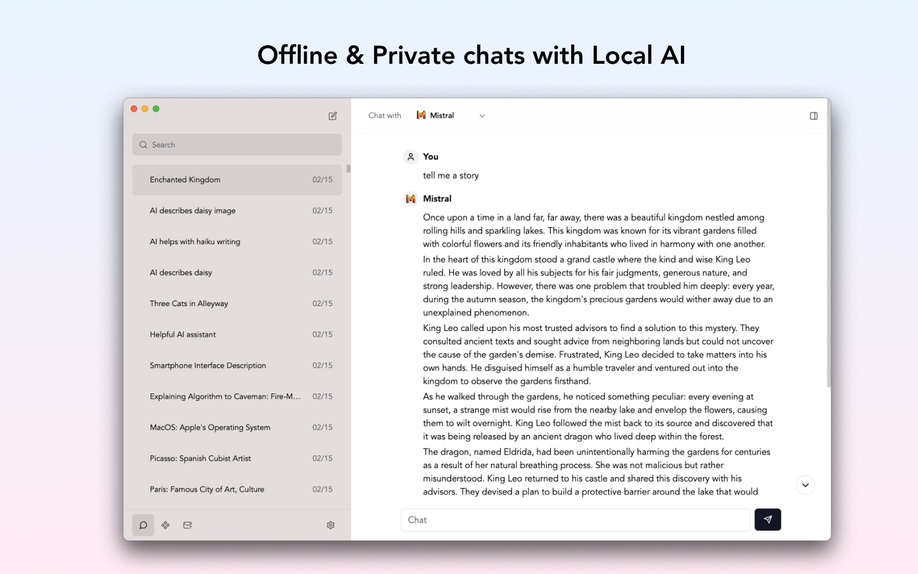Open Explaining Algorithm to Caveman chat
The width and height of the screenshot is (918, 574).
237,396
